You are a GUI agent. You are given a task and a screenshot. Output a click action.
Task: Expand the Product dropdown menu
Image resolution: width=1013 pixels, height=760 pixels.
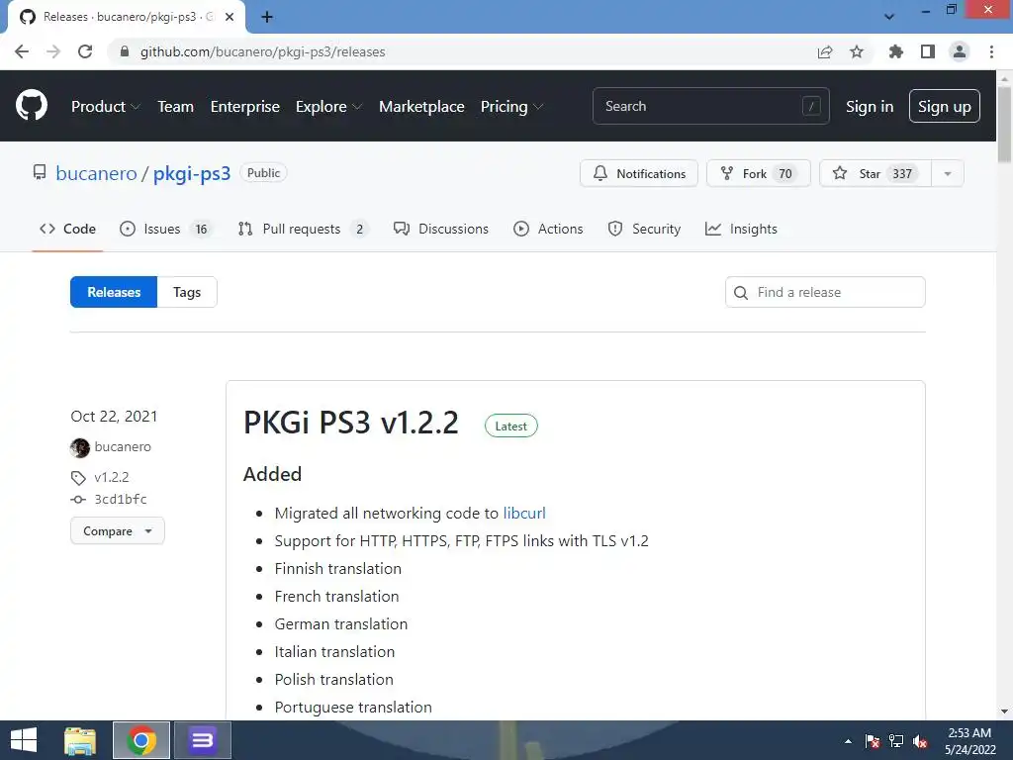click(x=105, y=107)
